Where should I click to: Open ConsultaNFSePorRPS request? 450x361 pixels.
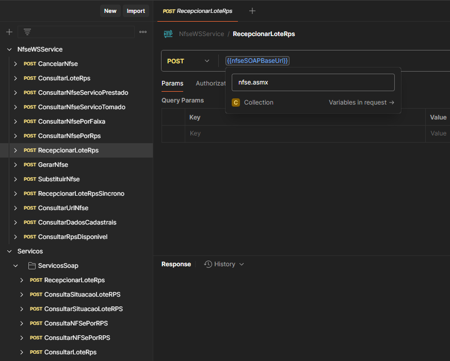click(x=76, y=323)
